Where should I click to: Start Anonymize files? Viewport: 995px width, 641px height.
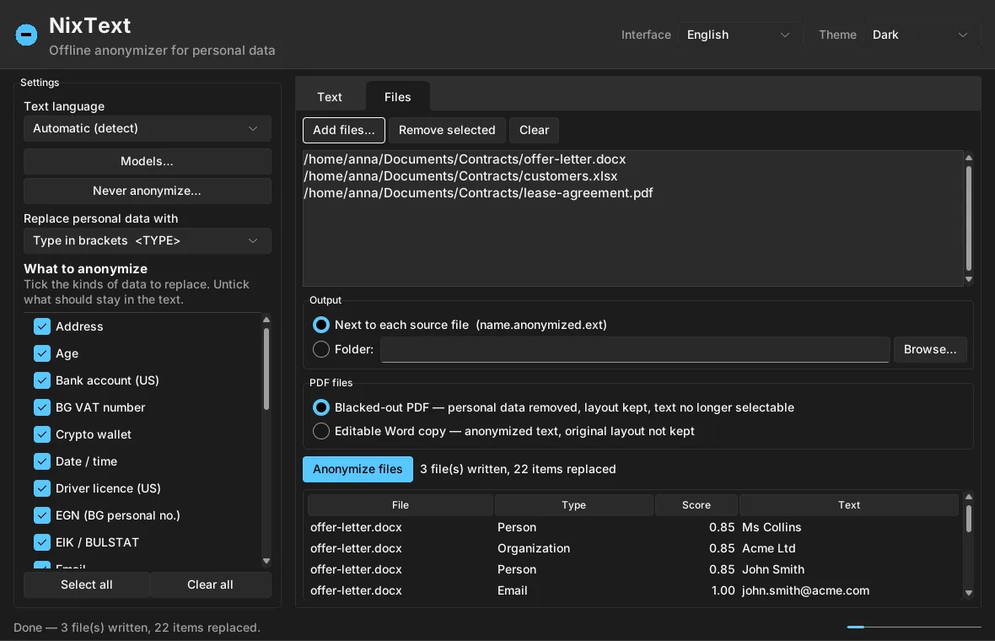point(358,469)
